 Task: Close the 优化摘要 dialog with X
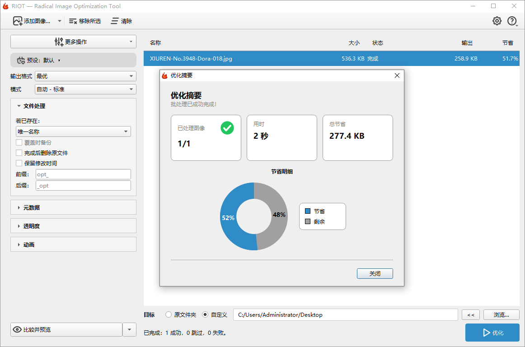click(397, 75)
